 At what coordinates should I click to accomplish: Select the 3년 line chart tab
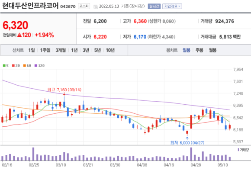[x=86, y=50]
